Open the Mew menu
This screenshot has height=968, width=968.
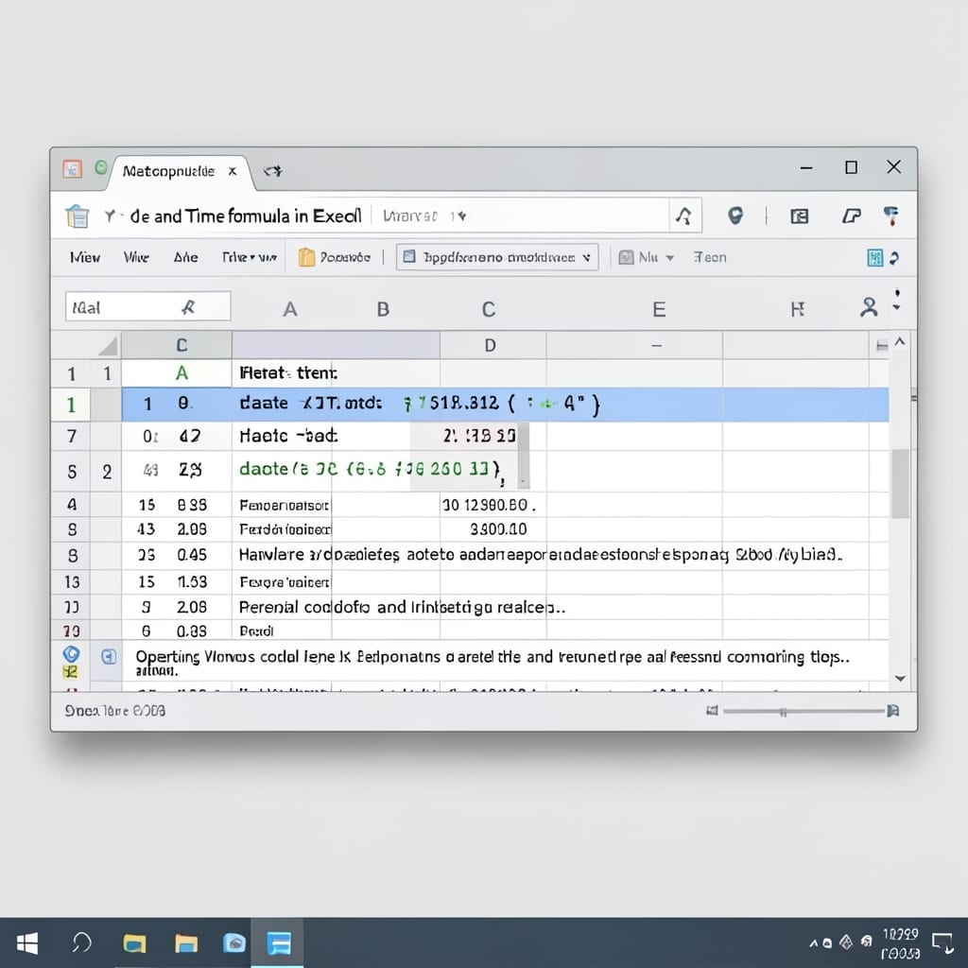coord(85,257)
